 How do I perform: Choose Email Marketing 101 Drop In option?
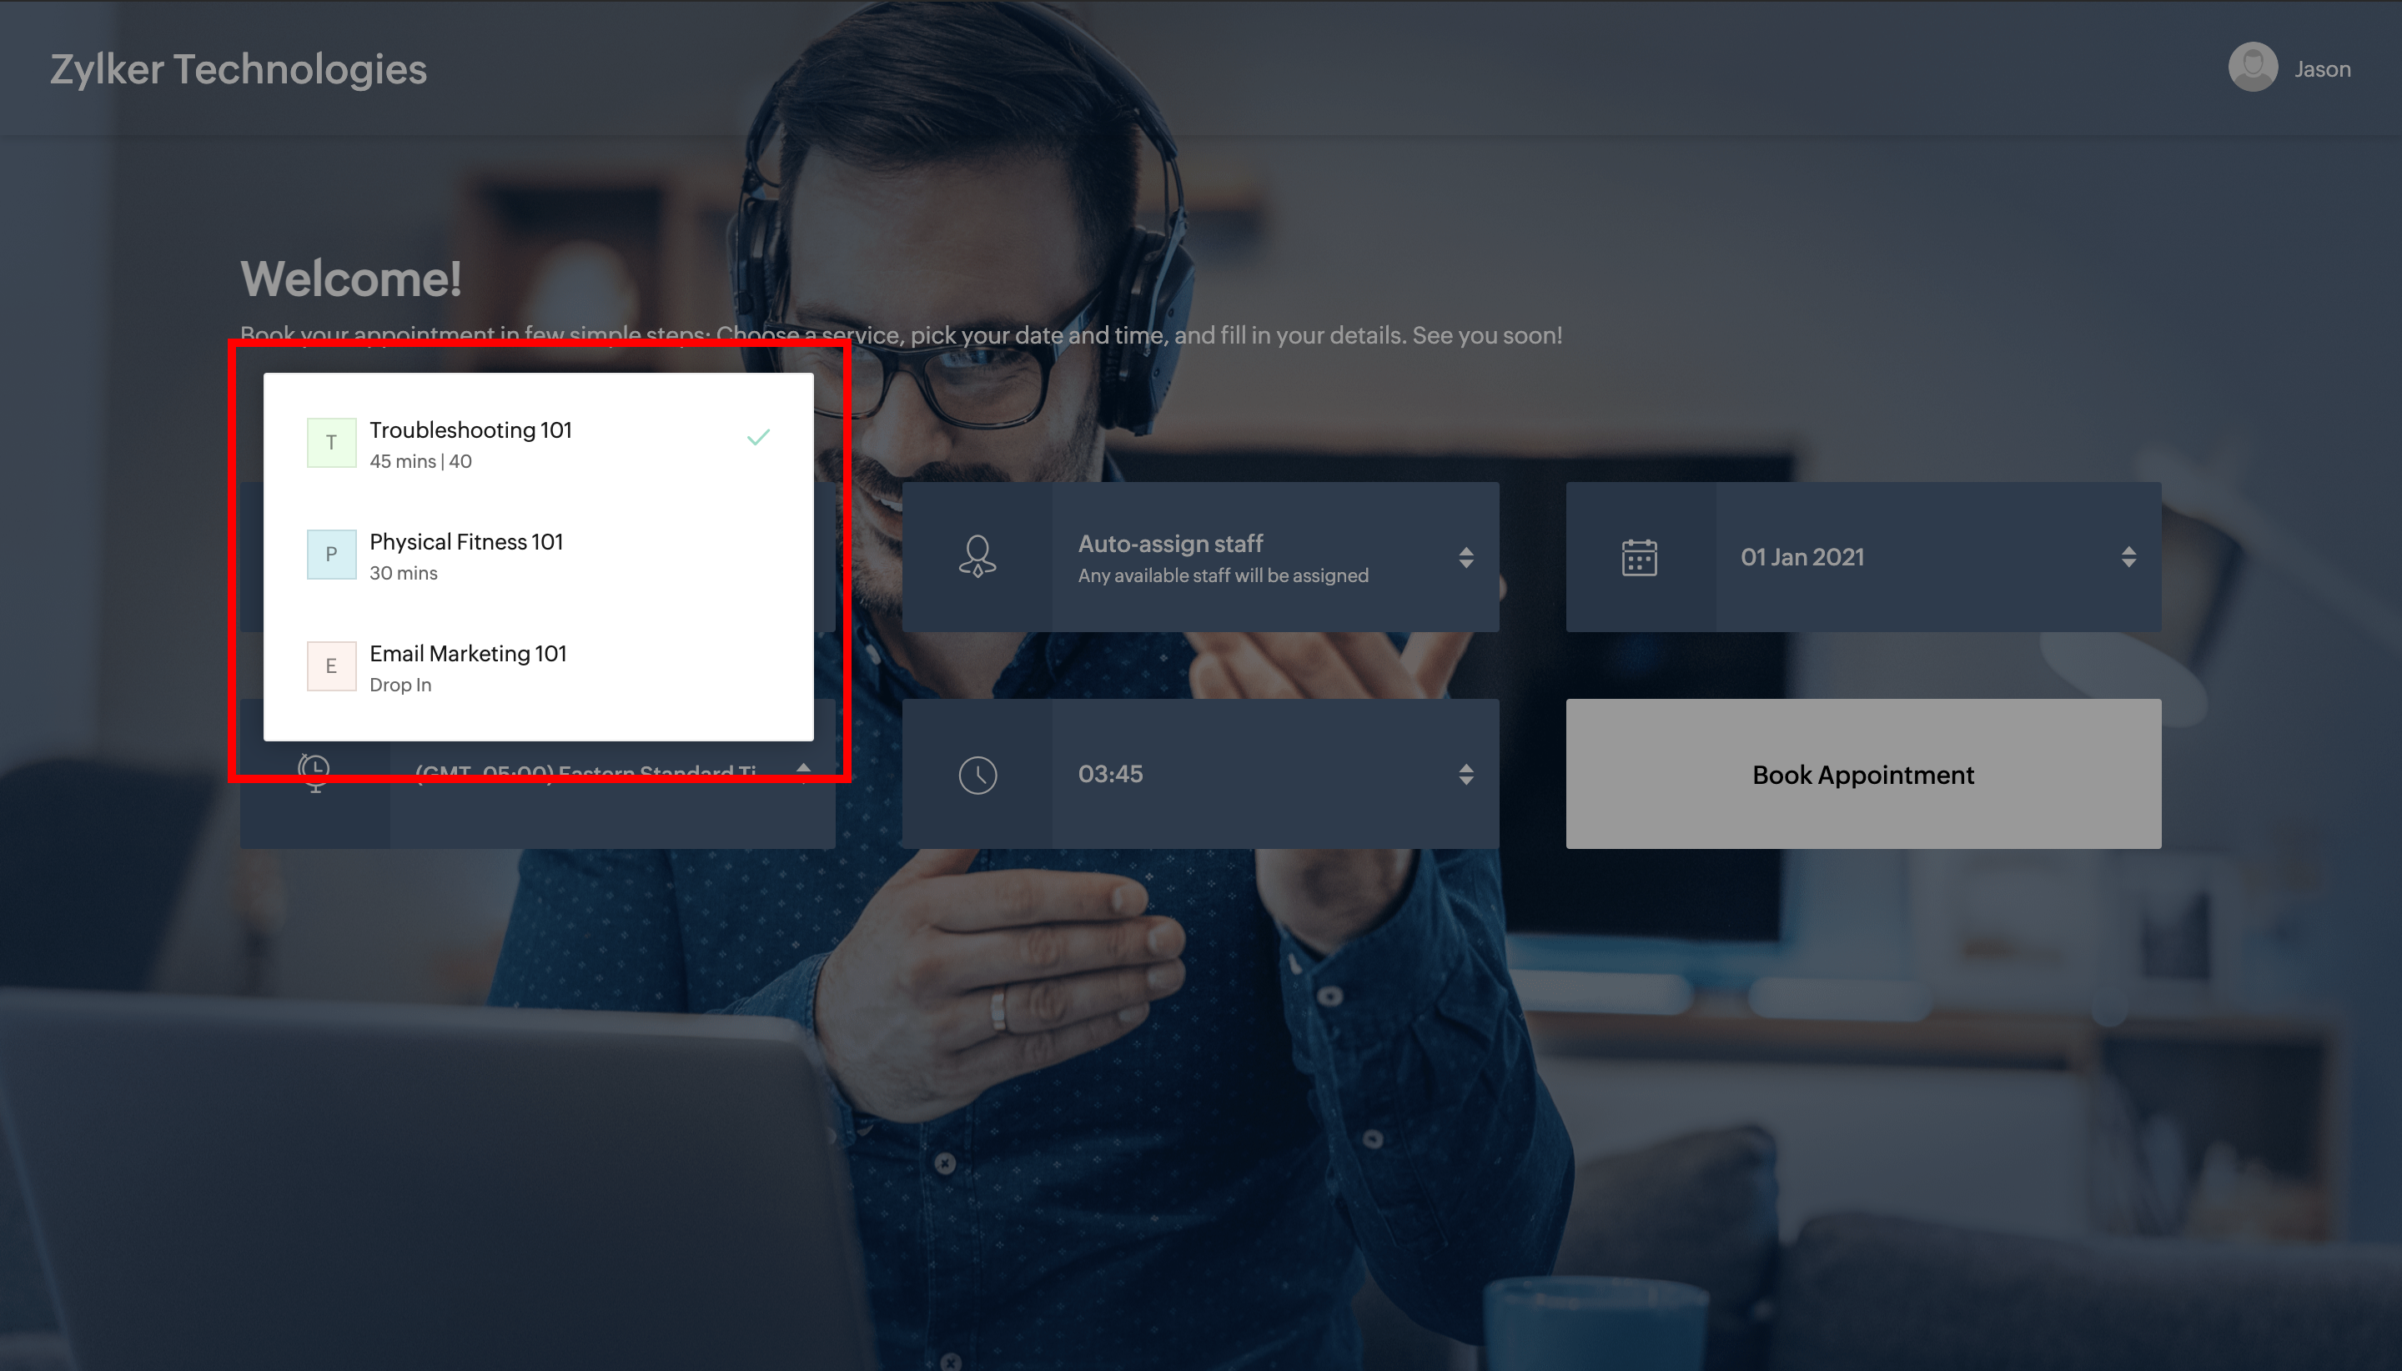coord(468,655)
